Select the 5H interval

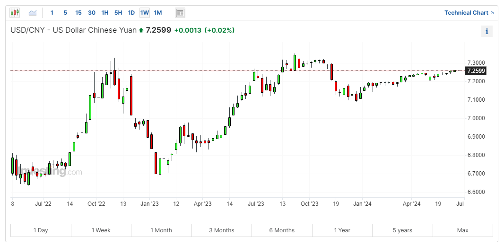point(118,13)
